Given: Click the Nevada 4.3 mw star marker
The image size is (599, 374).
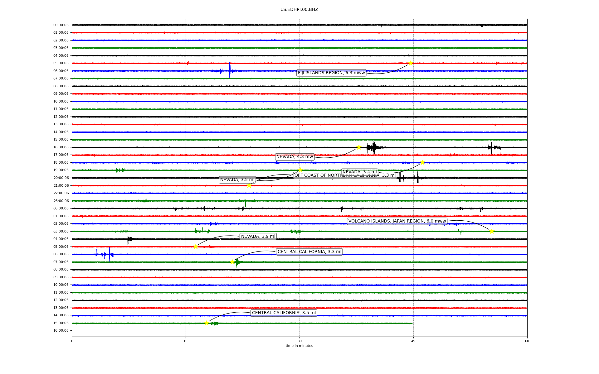Looking at the screenshot, I should pyautogui.click(x=359, y=147).
